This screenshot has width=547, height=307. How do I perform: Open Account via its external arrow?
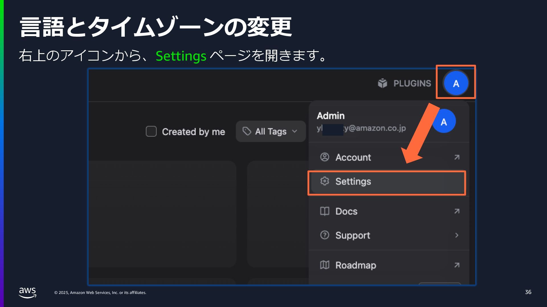[457, 157]
